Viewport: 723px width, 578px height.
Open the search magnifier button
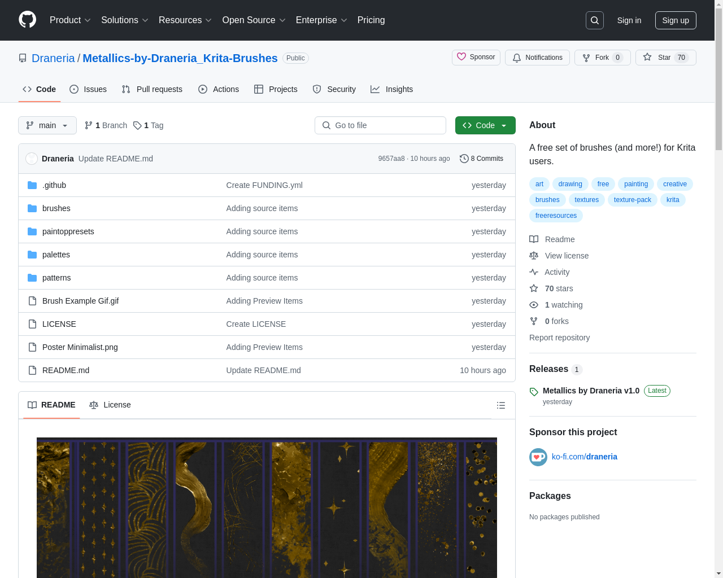pyautogui.click(x=595, y=20)
